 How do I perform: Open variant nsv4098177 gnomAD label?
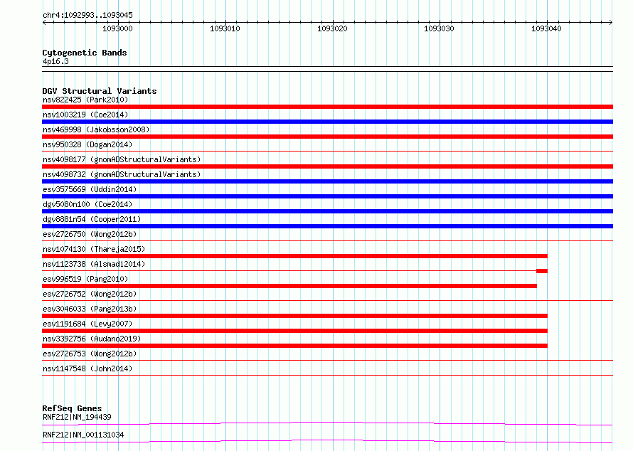122,159
